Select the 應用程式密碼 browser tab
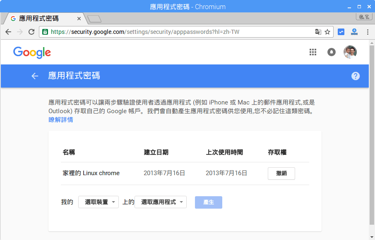The image size is (375, 240). pyautogui.click(x=41, y=18)
